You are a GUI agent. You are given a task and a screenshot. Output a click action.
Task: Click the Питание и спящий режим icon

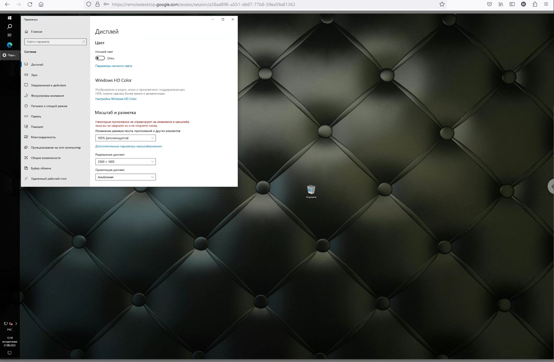[x=26, y=106]
